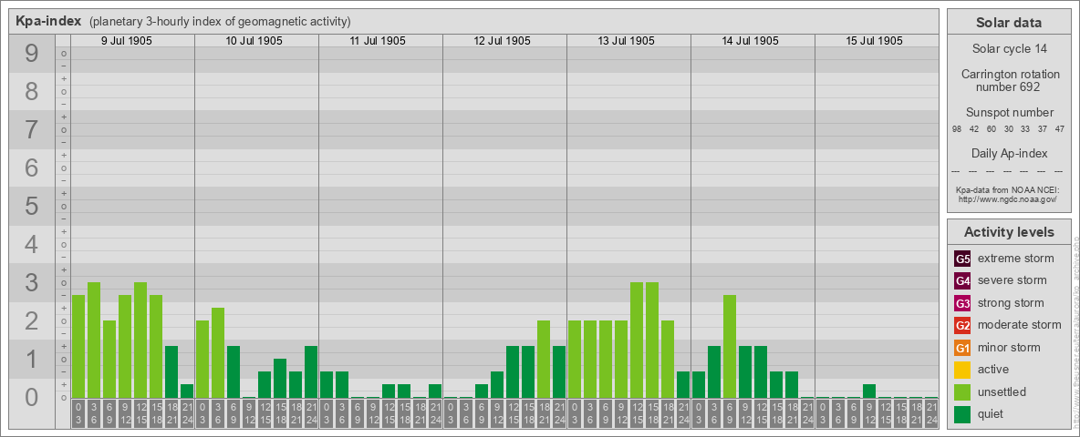The width and height of the screenshot is (1080, 437).
Task: Click the 13 Jul 21-24 hour bar
Action: coord(683,385)
